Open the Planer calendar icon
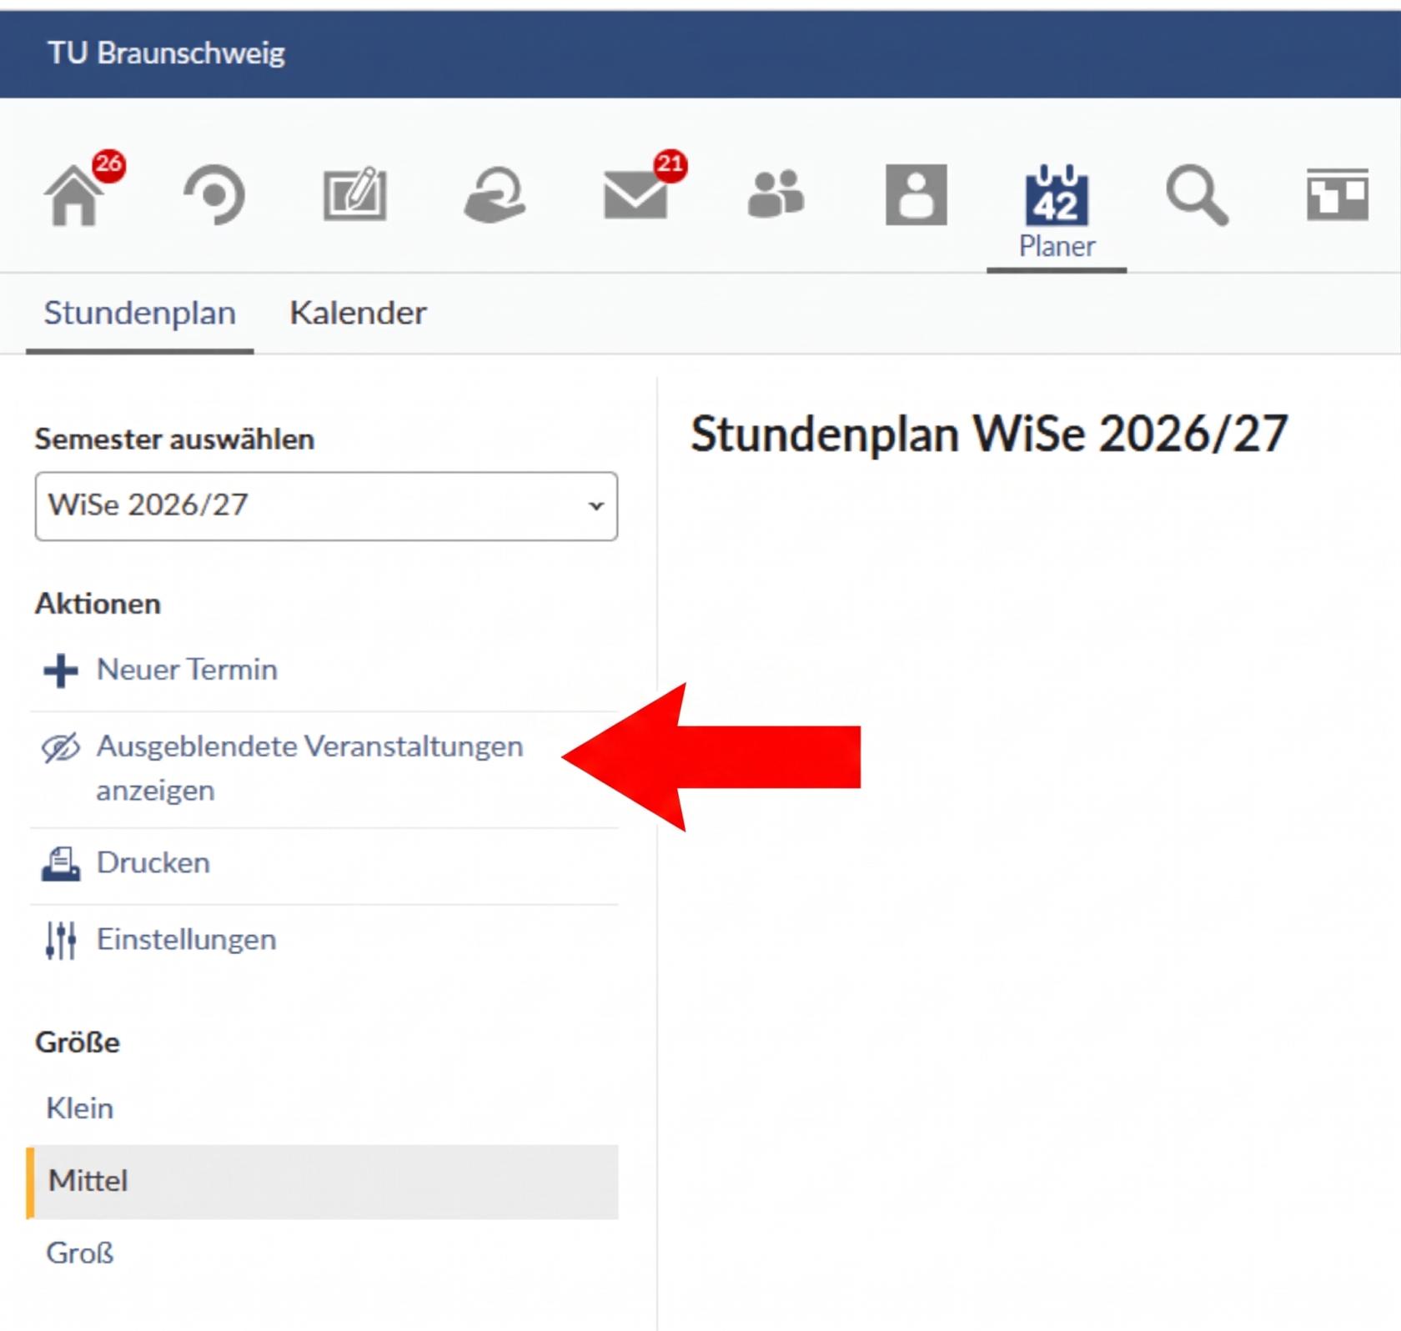This screenshot has height=1331, width=1401. click(1057, 210)
